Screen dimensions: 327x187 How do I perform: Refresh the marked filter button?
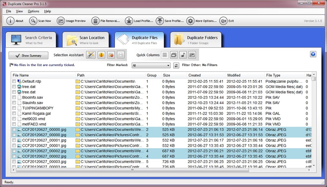[x=176, y=65]
